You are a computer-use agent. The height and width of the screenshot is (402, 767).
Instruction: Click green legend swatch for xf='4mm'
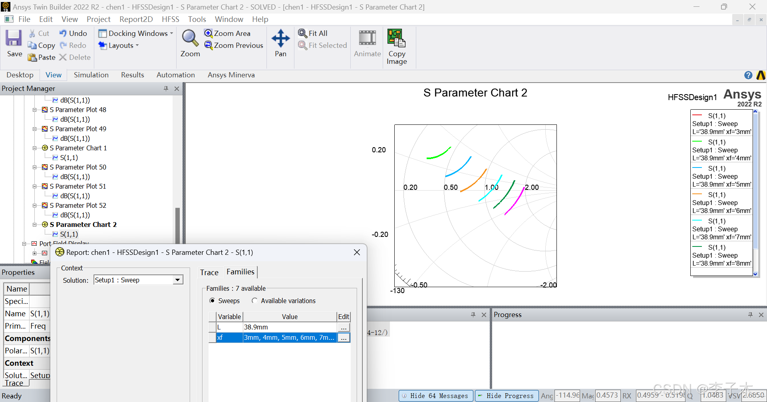[x=697, y=142]
